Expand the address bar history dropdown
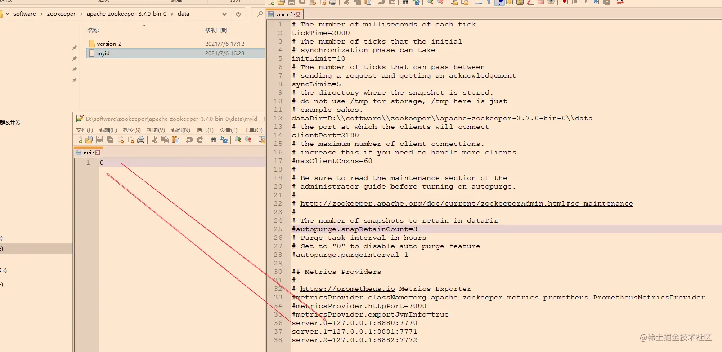The width and height of the screenshot is (722, 352). click(224, 14)
